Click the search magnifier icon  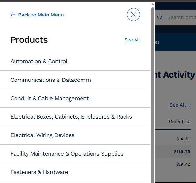pos(160,17)
